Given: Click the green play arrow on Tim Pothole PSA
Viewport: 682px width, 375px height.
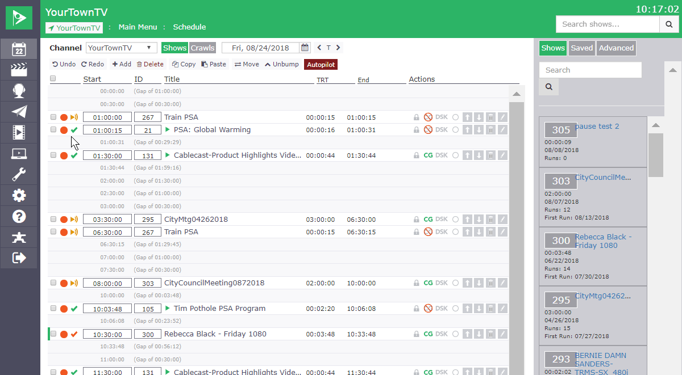Looking at the screenshot, I should (x=168, y=309).
